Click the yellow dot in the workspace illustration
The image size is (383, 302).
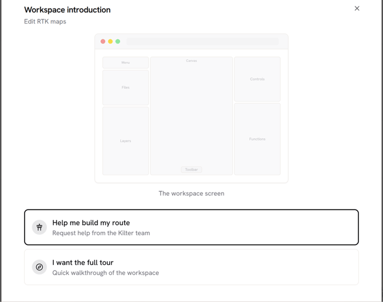[x=110, y=42]
